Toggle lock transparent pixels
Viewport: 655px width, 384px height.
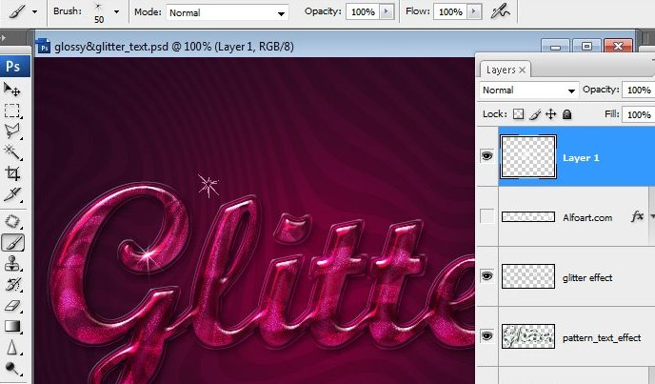519,114
